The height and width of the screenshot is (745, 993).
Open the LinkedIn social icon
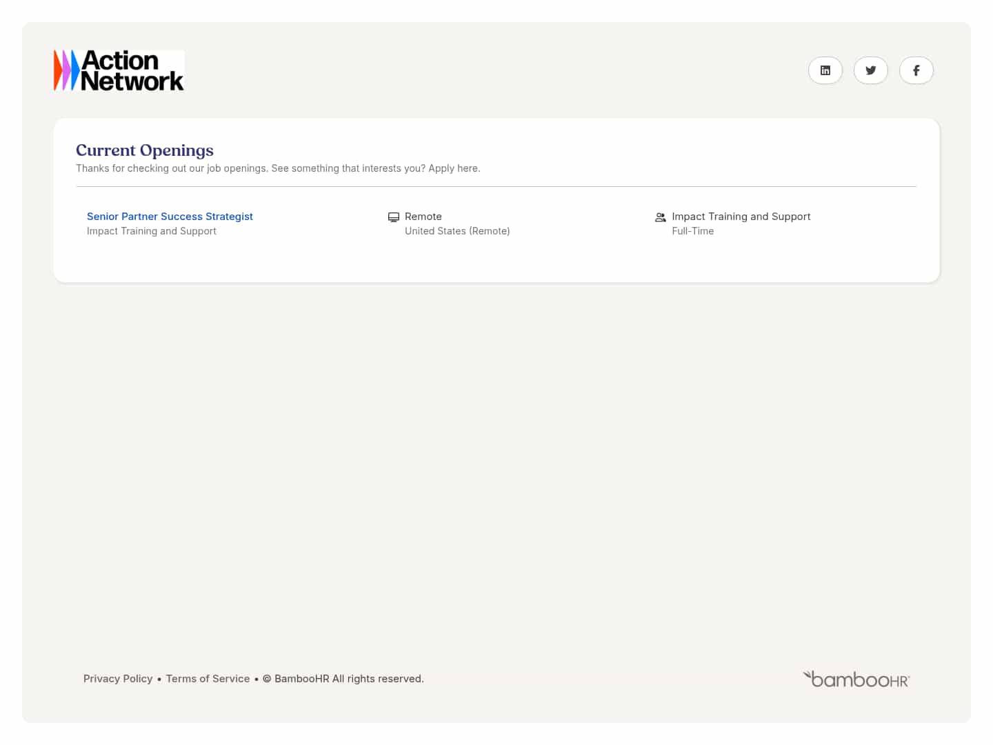pyautogui.click(x=825, y=70)
